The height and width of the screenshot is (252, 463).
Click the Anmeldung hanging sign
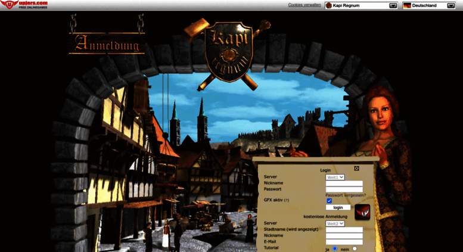coord(107,43)
